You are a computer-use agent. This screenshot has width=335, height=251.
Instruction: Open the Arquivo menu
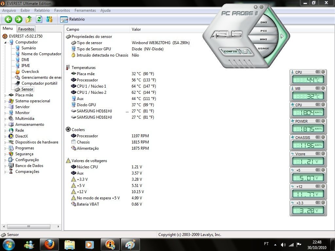click(x=9, y=10)
